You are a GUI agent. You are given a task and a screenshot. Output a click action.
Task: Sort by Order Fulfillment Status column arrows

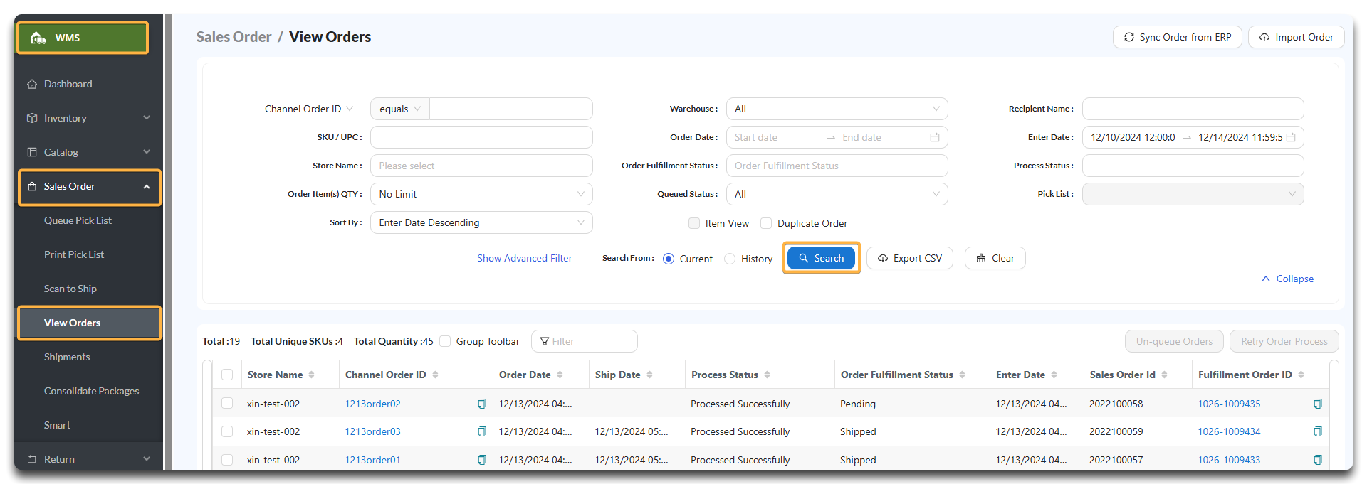[x=962, y=375]
